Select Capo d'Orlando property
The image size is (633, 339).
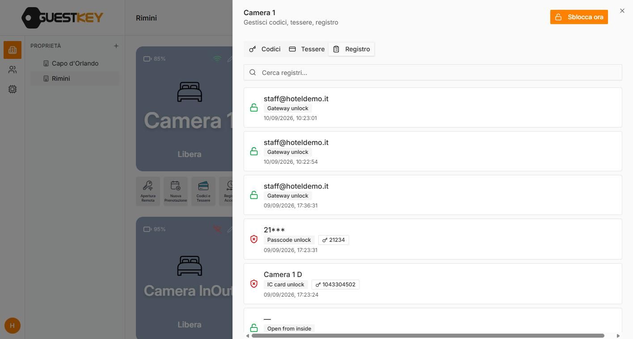click(x=75, y=63)
